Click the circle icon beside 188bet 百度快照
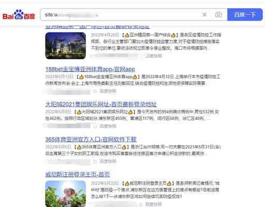 pyautogui.click(x=95, y=91)
